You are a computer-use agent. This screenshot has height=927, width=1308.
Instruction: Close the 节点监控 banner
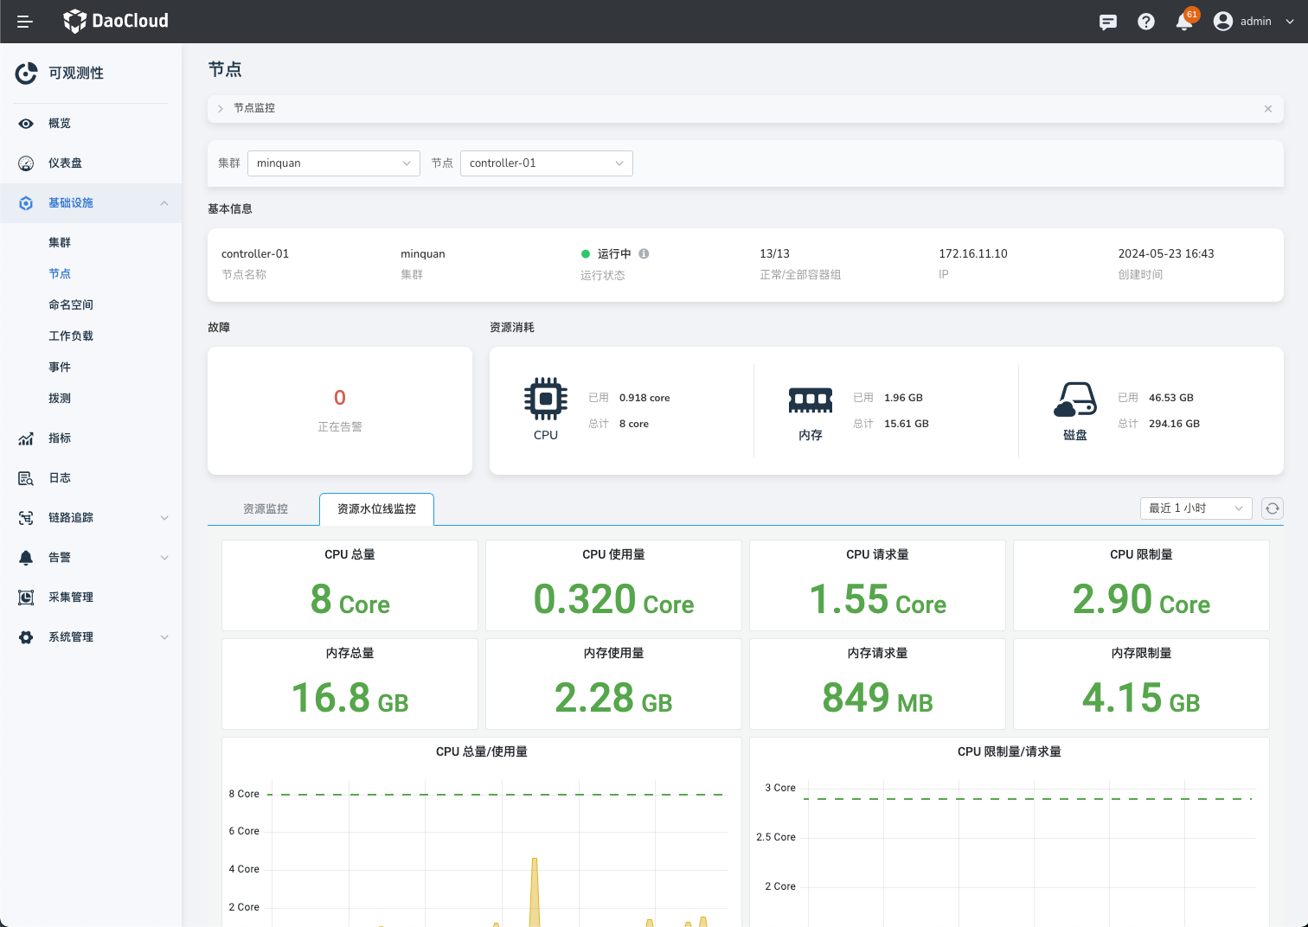tap(1267, 109)
